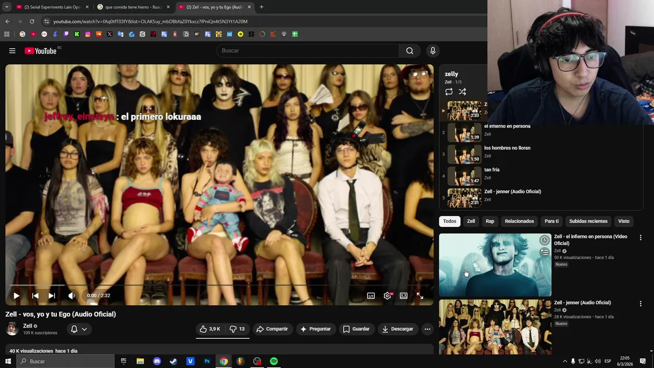Close the Serial Experiments Lain tab
Image resolution: width=654 pixels, height=368 pixels.
pos(87,7)
